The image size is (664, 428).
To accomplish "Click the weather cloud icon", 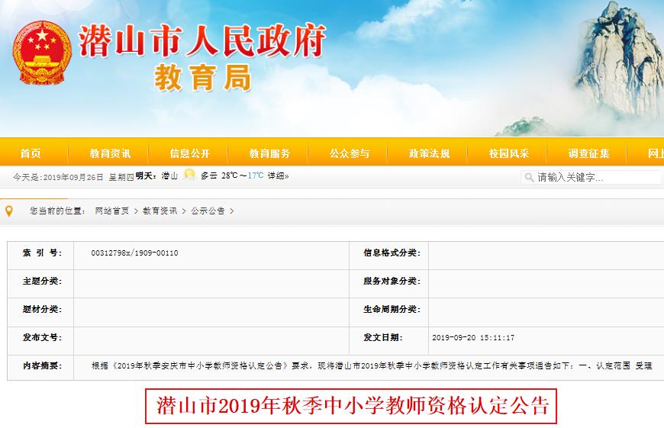I will pyautogui.click(x=189, y=175).
